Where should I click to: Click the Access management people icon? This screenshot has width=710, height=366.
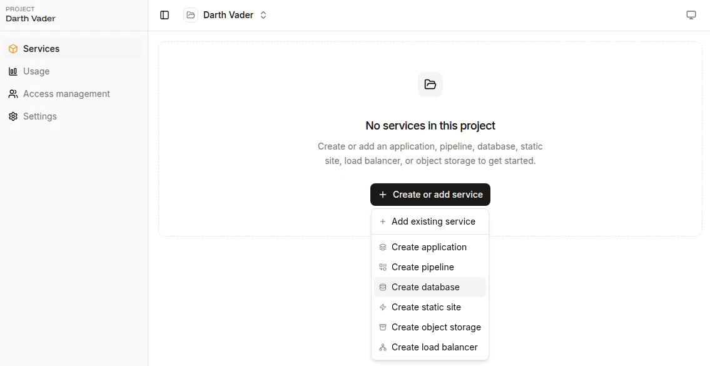(13, 94)
